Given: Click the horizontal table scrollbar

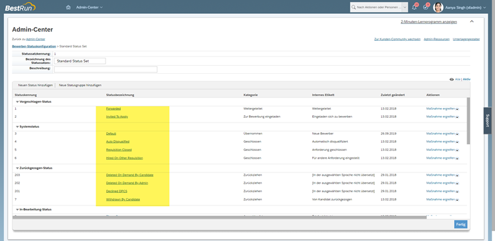Looking at the screenshot, I should [x=220, y=217].
